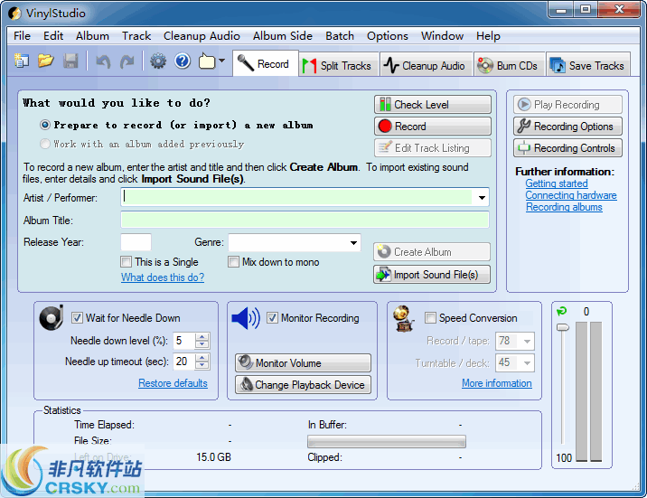Click the recording level slider handle
Viewport: 647px width, 498px height.
[562, 327]
